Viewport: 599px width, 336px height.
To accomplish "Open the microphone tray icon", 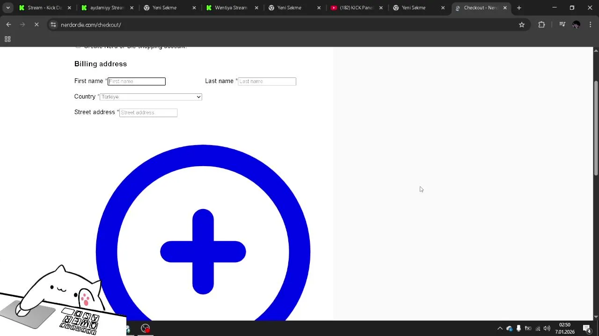I will 519,329.
